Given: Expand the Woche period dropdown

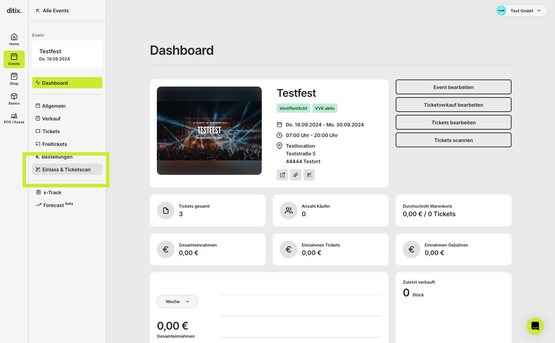Looking at the screenshot, I should [177, 301].
